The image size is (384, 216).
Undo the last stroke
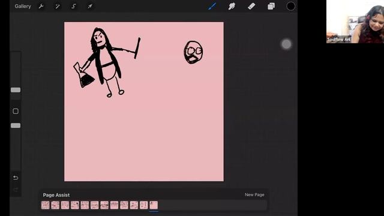(x=16, y=178)
